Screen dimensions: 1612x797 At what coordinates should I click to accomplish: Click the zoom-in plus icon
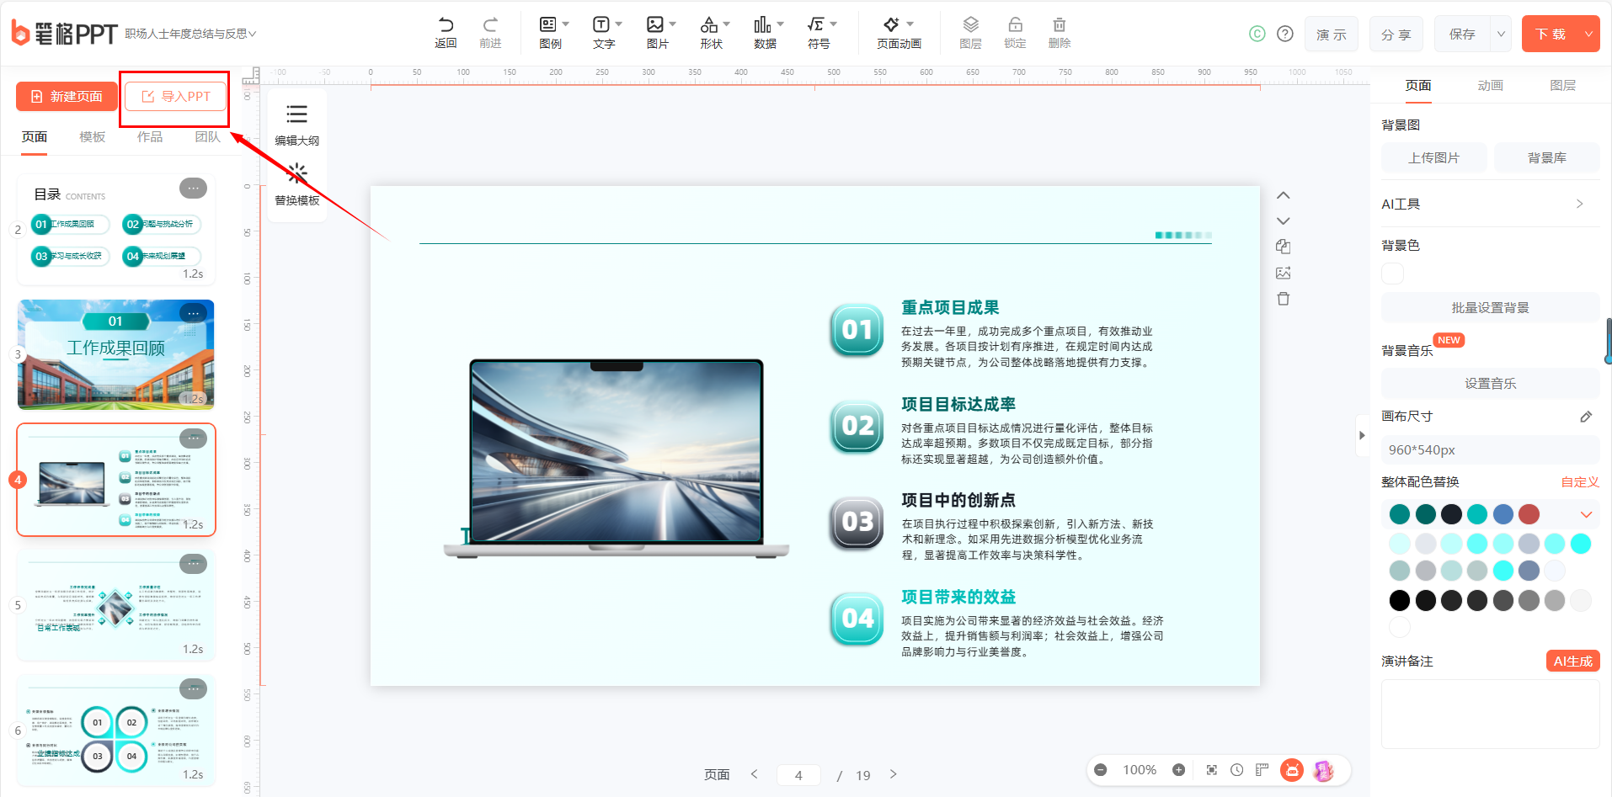[1179, 770]
